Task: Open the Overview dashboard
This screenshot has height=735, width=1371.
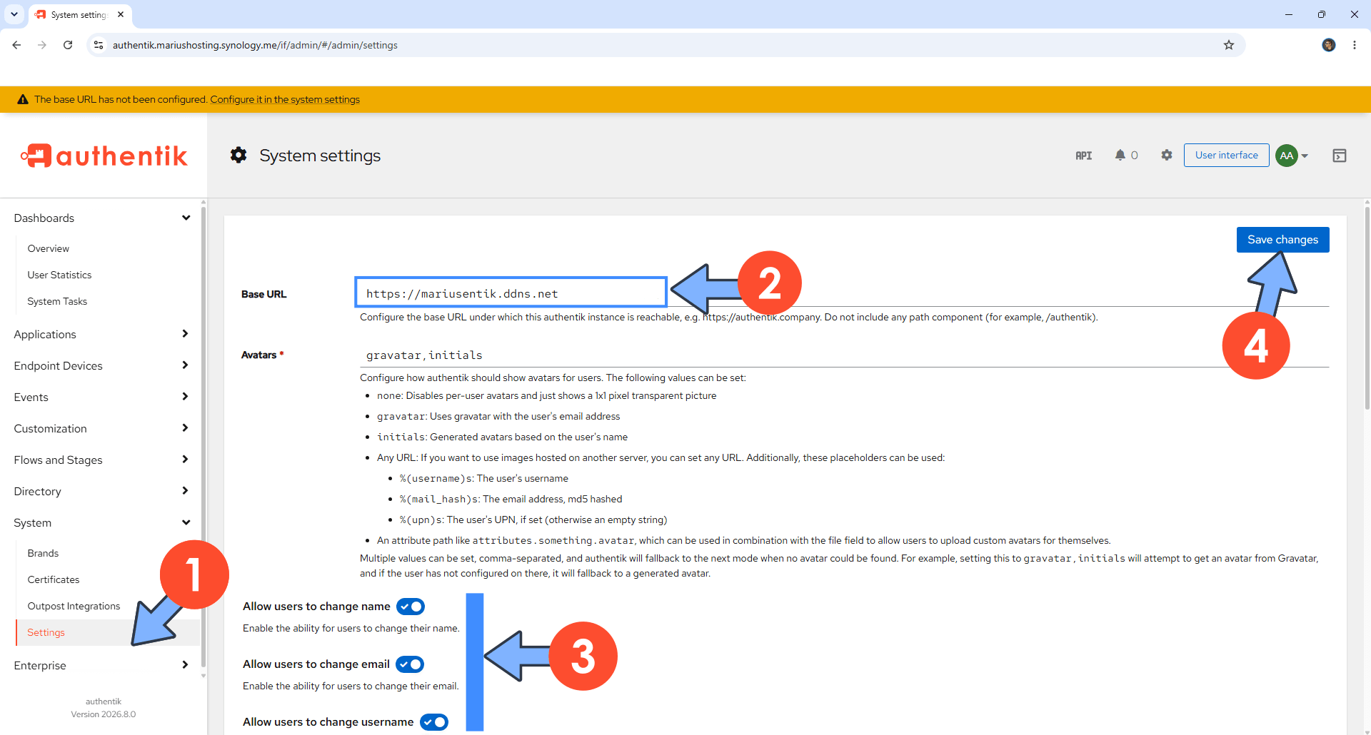Action: (49, 249)
